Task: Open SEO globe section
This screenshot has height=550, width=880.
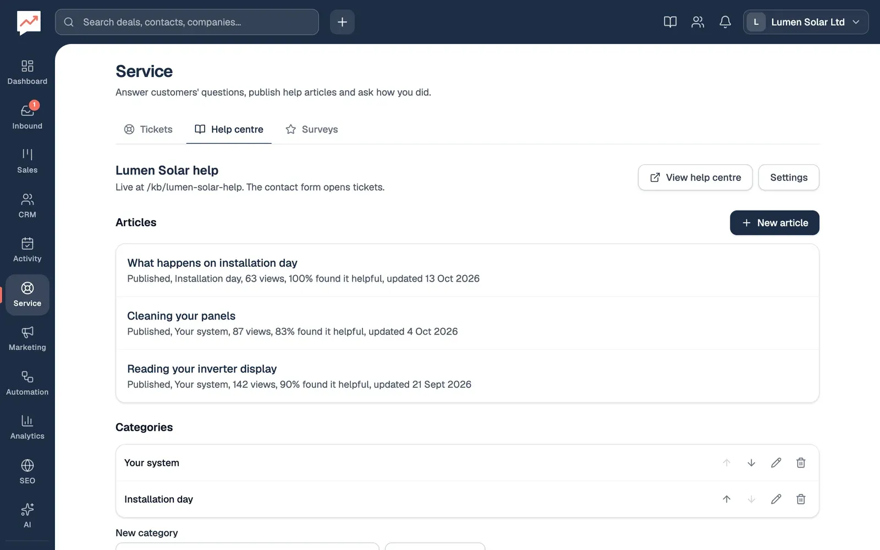Action: 27,472
